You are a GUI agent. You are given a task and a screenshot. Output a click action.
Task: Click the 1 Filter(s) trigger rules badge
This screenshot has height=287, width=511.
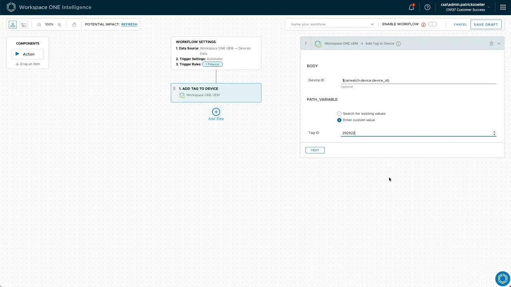pyautogui.click(x=212, y=64)
